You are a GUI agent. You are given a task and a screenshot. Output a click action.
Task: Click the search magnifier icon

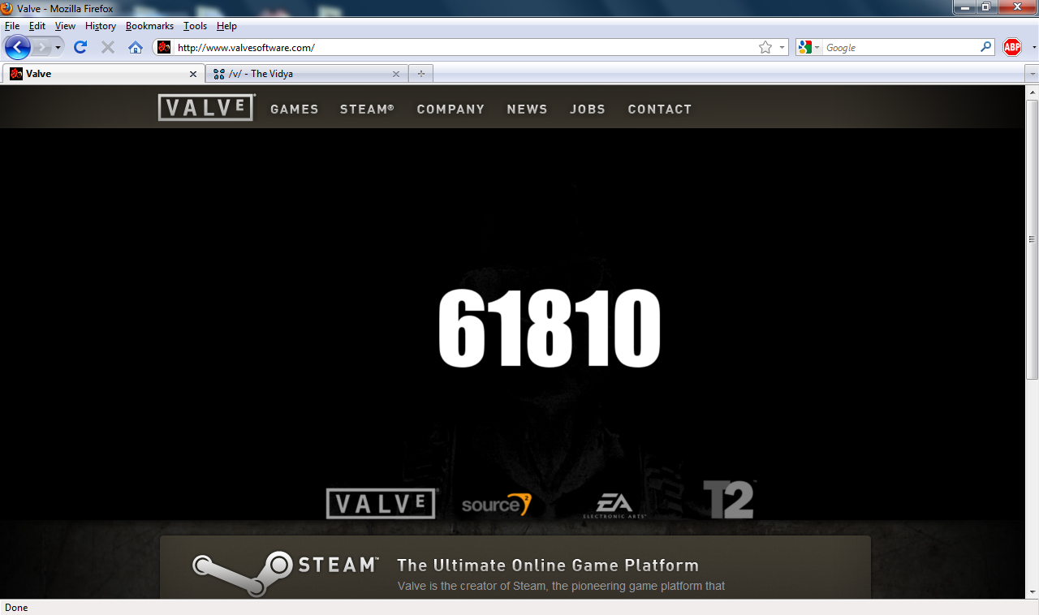[x=986, y=47]
